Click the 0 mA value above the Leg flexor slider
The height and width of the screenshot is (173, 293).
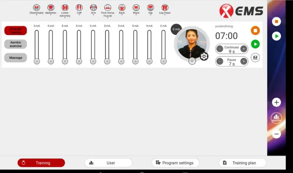163,26
